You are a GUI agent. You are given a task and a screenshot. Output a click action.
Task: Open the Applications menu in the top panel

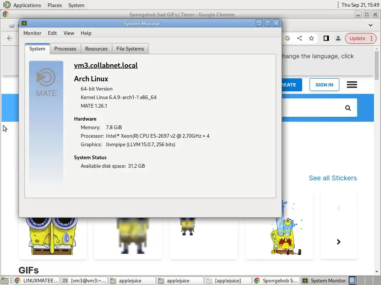(27, 5)
